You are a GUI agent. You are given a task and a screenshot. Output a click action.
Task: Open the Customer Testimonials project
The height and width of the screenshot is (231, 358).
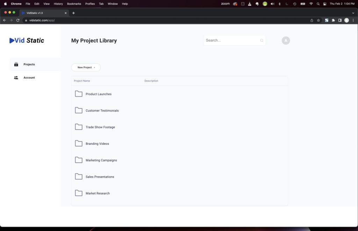(x=102, y=111)
